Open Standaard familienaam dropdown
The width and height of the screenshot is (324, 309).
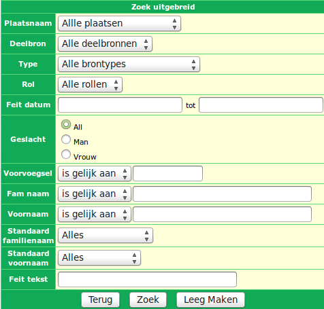106,236
